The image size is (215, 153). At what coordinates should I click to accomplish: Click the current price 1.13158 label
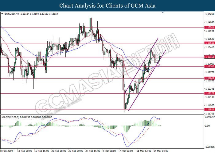(x=210, y=57)
